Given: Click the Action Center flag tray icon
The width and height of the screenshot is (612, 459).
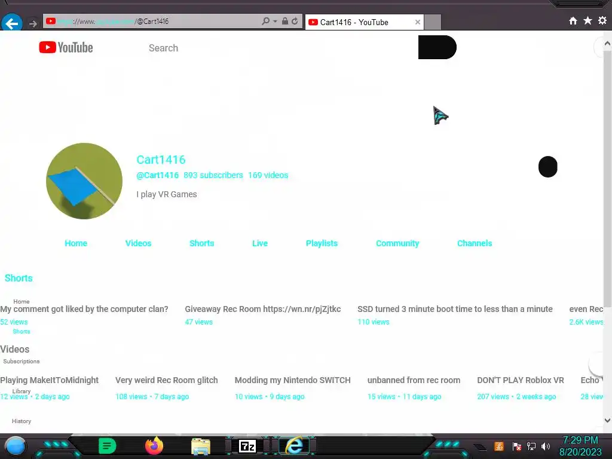Looking at the screenshot, I should tap(517, 446).
